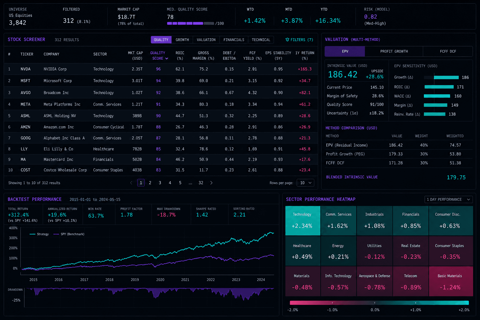Select the Financials heatmap tile
The image size is (480, 320).
(411, 221)
